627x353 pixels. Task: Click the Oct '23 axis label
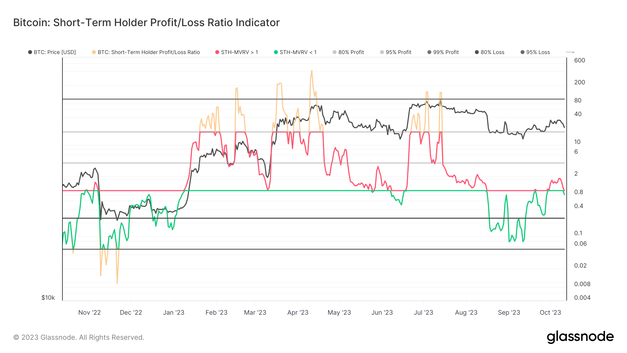(551, 313)
